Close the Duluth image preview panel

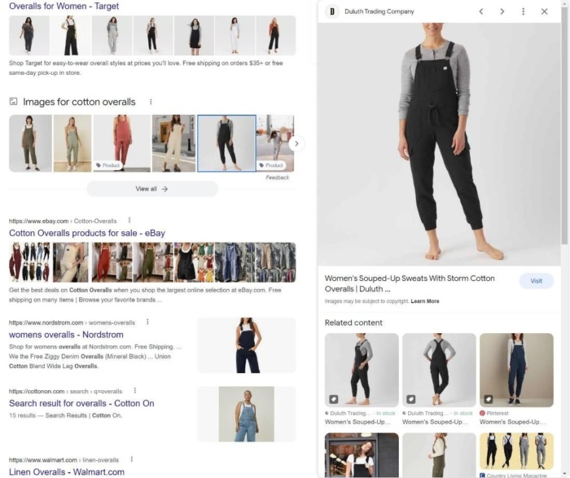click(x=544, y=11)
